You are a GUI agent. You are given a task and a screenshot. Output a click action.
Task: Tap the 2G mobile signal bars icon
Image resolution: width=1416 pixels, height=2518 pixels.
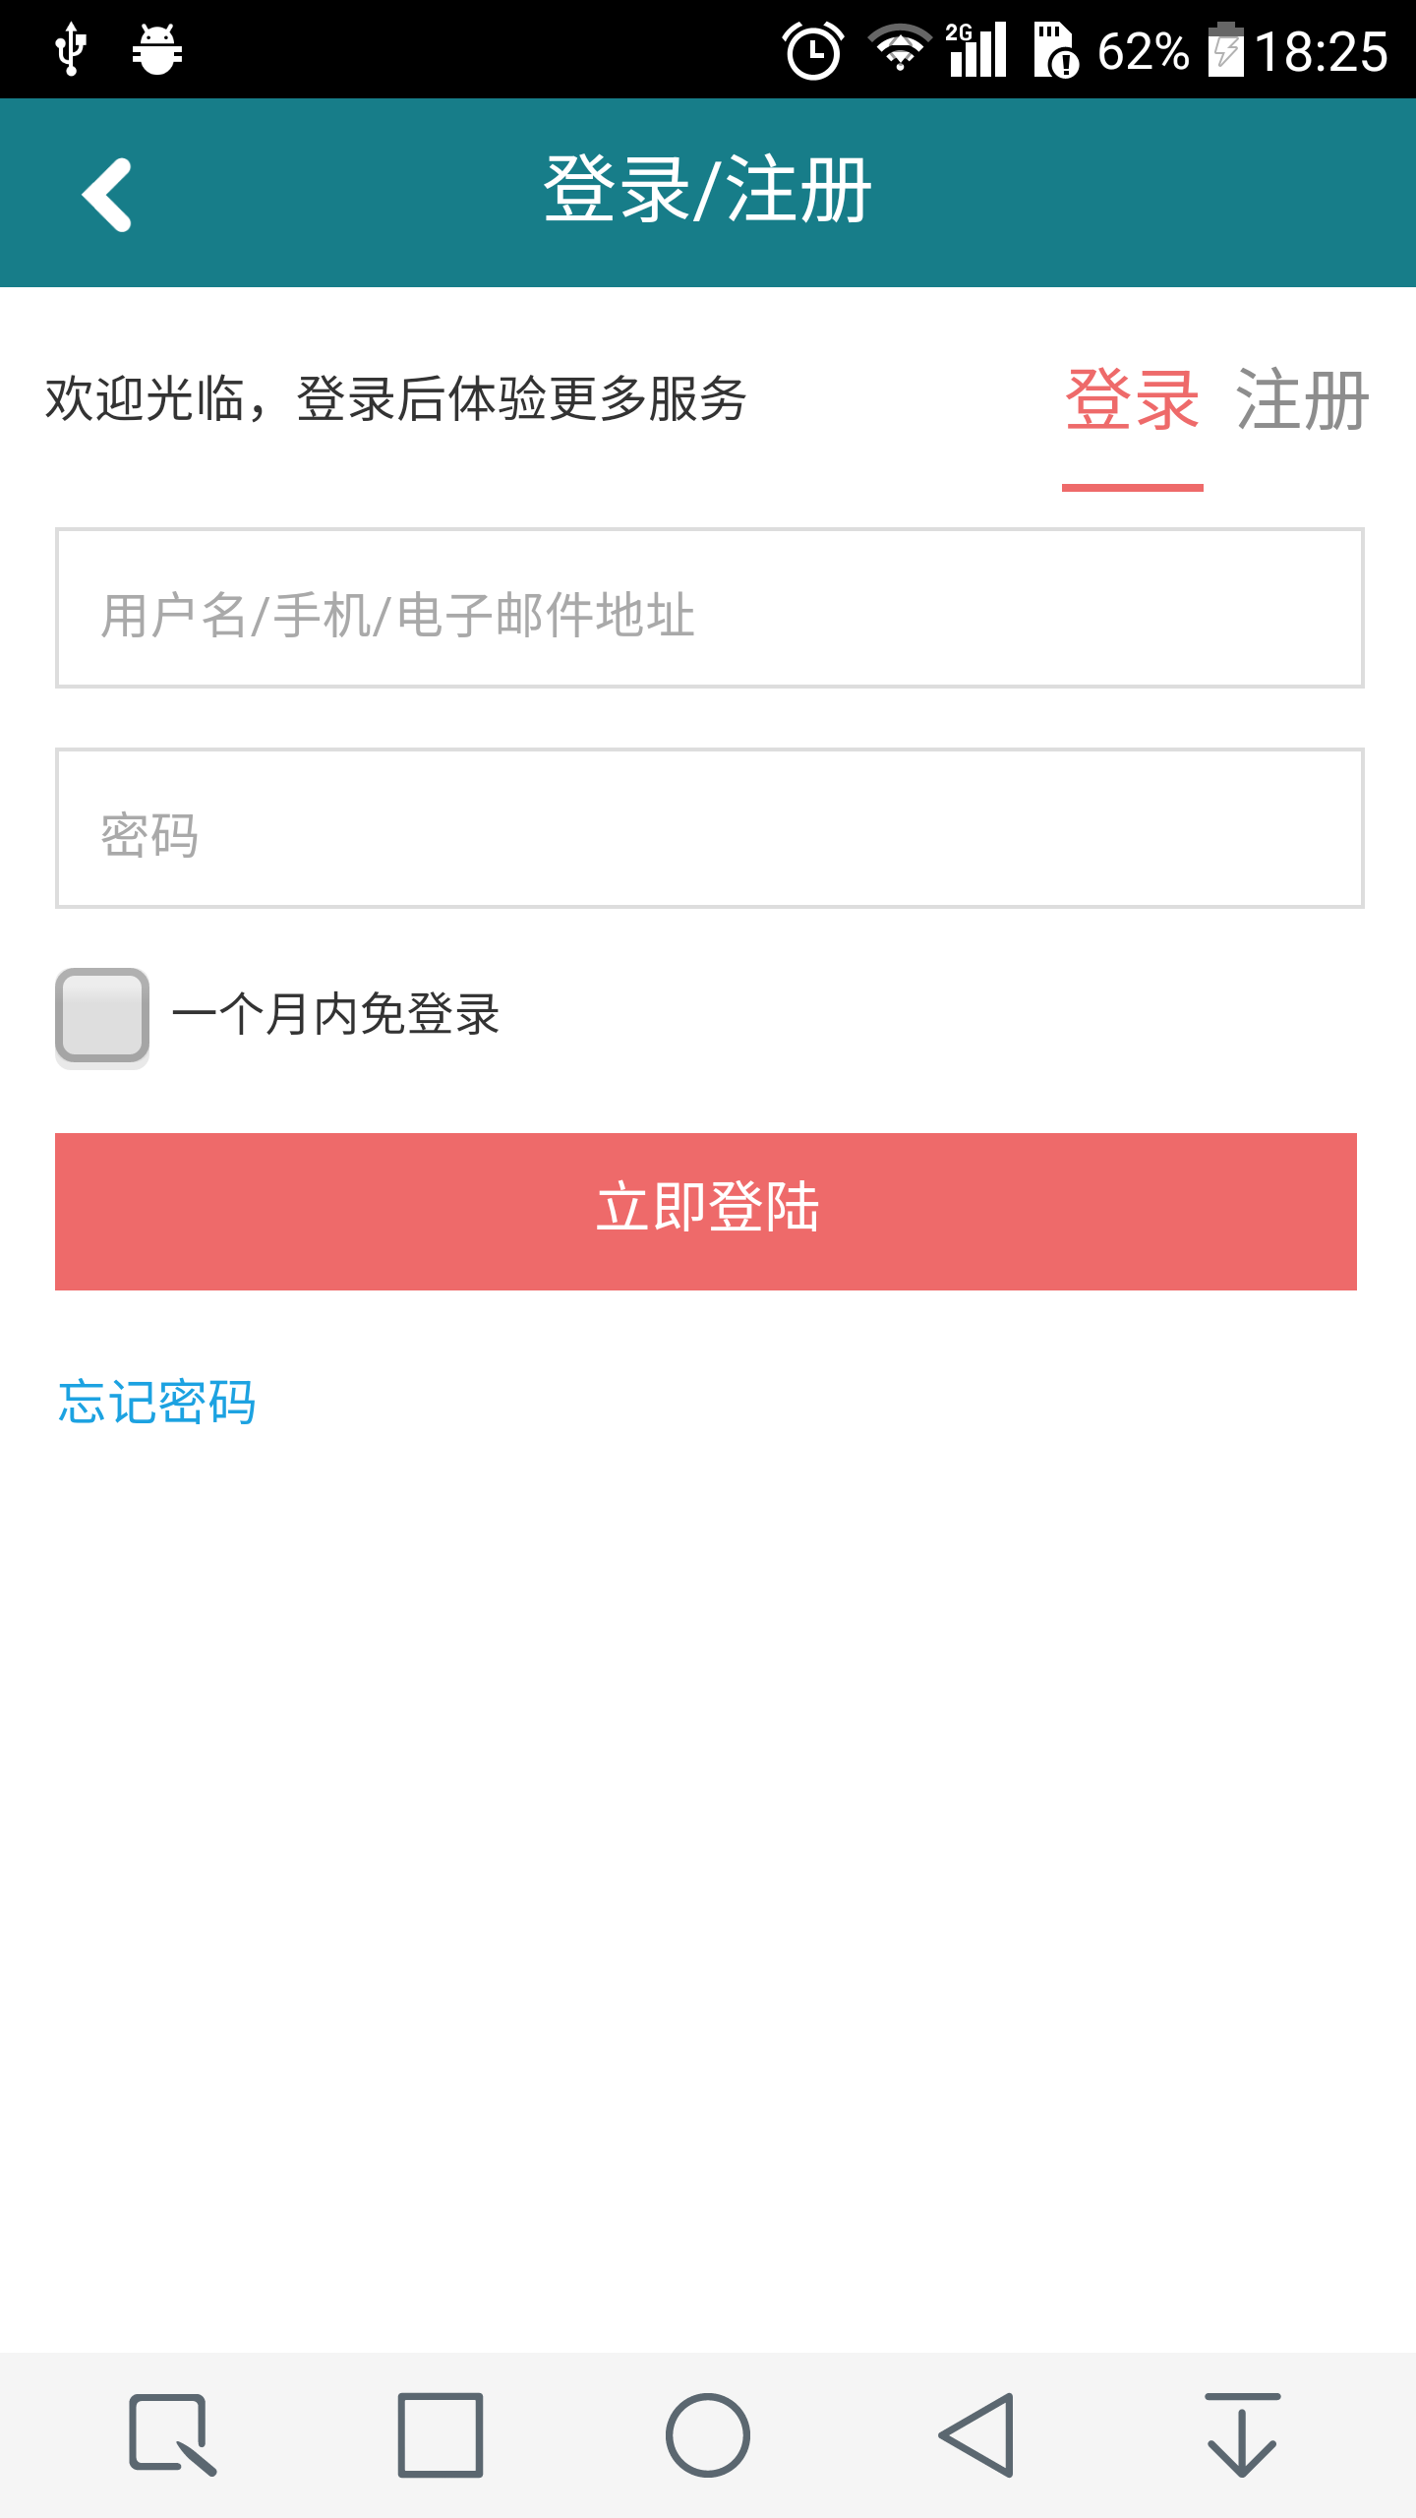(977, 49)
